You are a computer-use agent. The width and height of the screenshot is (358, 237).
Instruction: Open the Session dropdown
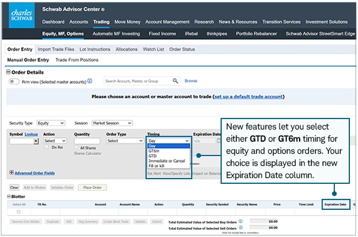point(112,123)
